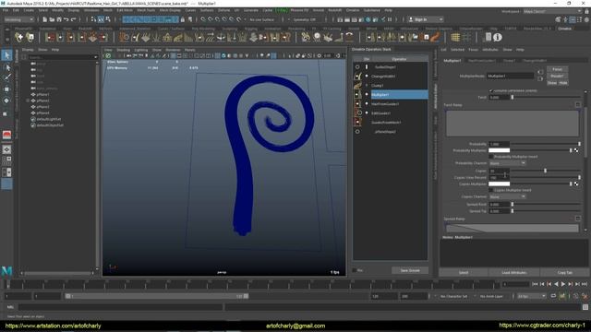Choose the Paint selection brush tool in the toolbox
591x332 pixels.
[6, 77]
